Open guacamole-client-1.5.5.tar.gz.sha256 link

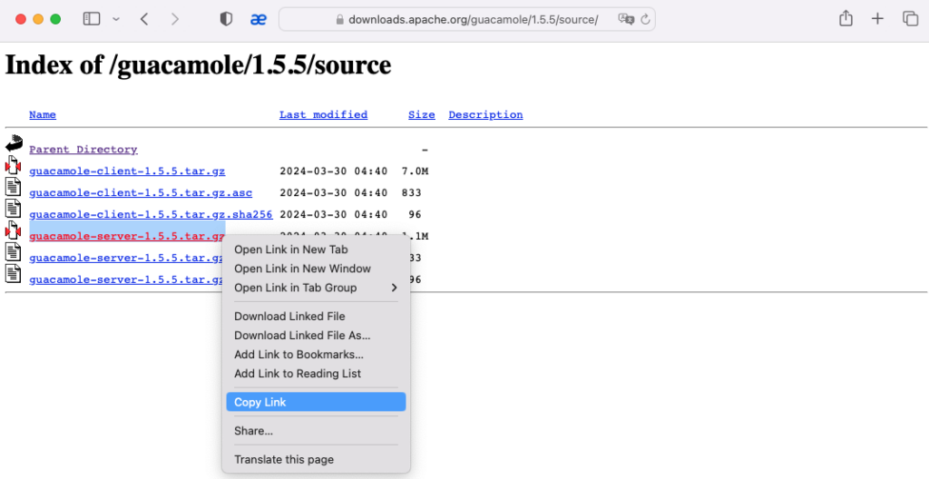click(x=151, y=215)
